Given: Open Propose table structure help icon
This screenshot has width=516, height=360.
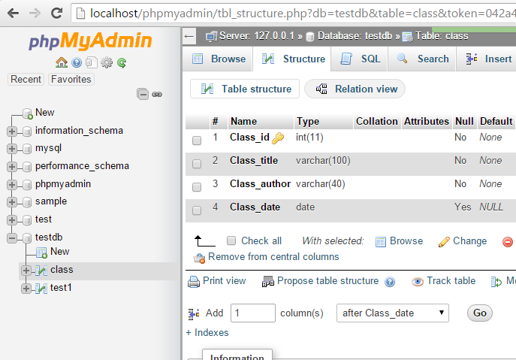Looking at the screenshot, I should [x=390, y=282].
